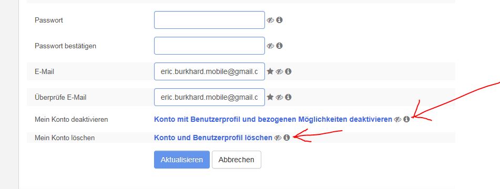Focus the Passwort bestätigen input field

[209, 46]
